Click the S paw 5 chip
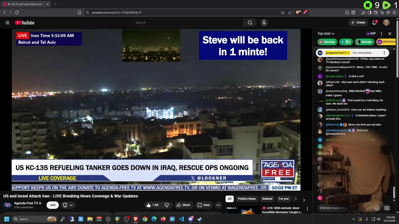The width and height of the screenshot is (399, 224). tap(346, 42)
